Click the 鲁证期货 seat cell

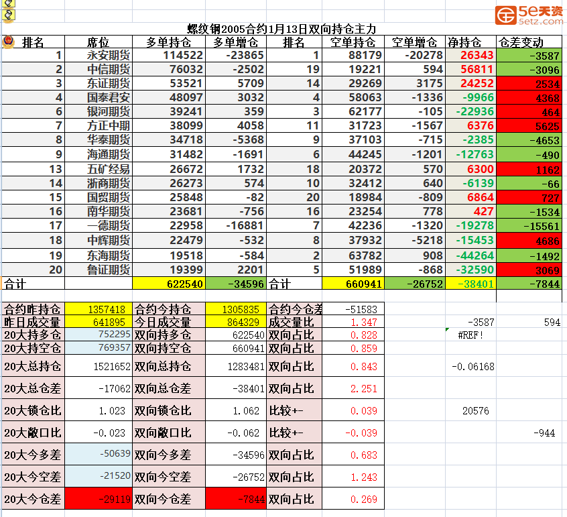(x=99, y=270)
